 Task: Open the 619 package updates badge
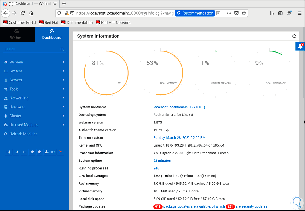(x=158, y=206)
